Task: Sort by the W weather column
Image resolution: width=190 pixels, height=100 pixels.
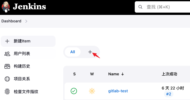Action: pos(92,74)
